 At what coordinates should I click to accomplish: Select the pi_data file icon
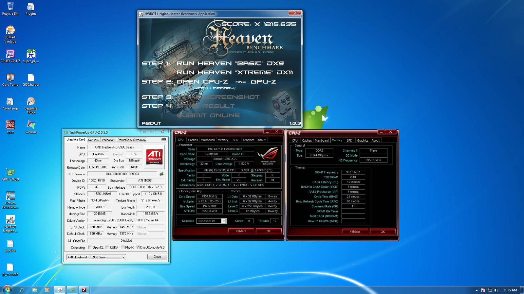pyautogui.click(x=10, y=246)
